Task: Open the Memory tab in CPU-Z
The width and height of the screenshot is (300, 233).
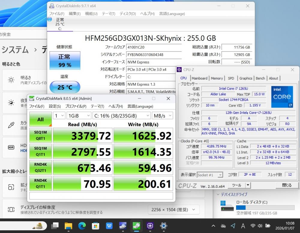Action: pos(217,78)
